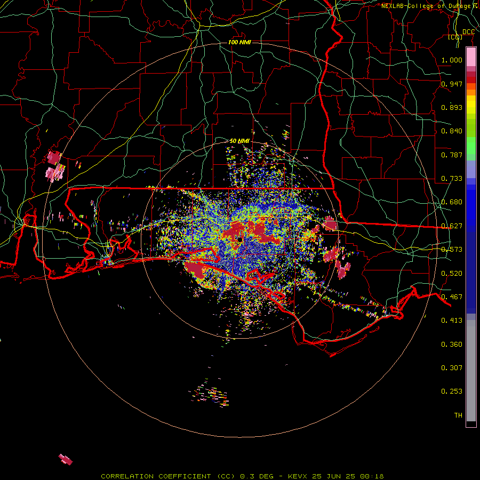Click the 0.573 scale value

point(452,250)
